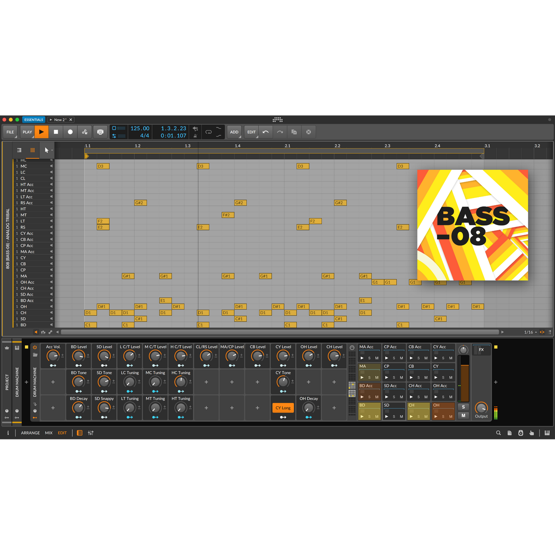Open the 1/16 grid resolution dropdown
Screen dimensions: 555x555
(x=530, y=332)
